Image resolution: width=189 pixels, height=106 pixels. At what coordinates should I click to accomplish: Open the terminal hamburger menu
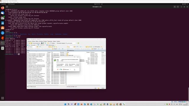[178, 7]
